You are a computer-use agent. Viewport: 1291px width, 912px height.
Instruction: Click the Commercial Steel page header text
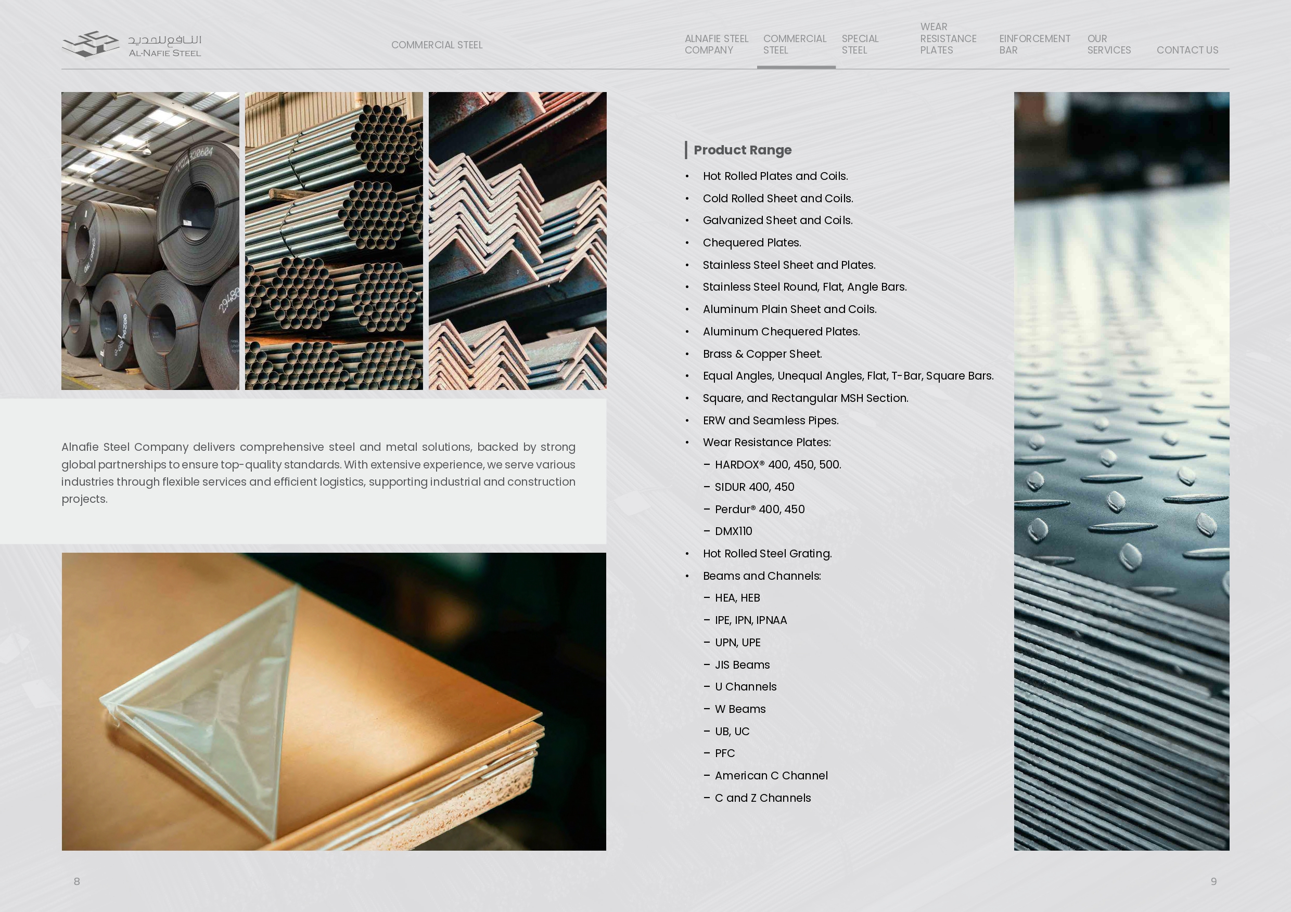coord(437,45)
